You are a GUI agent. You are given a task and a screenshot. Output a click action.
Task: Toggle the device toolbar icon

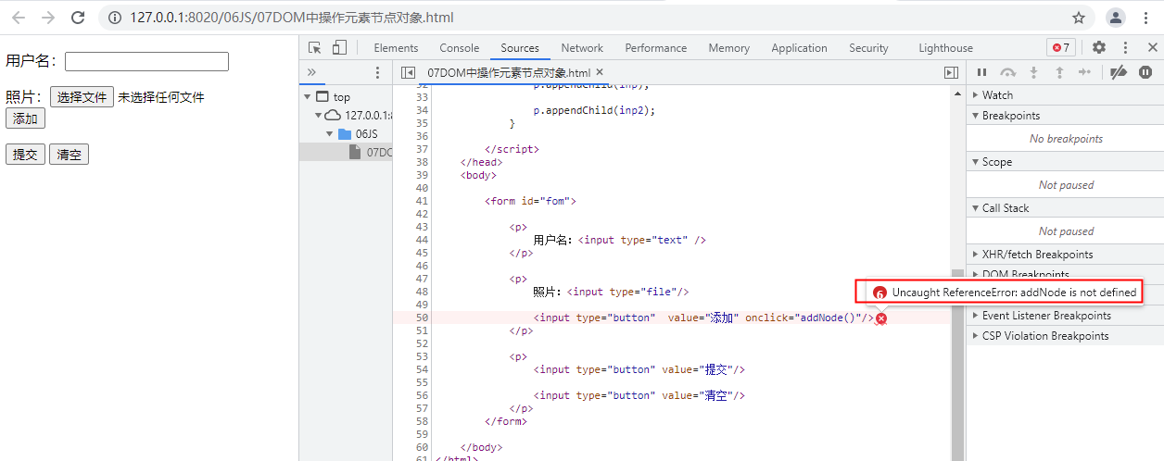tap(339, 48)
